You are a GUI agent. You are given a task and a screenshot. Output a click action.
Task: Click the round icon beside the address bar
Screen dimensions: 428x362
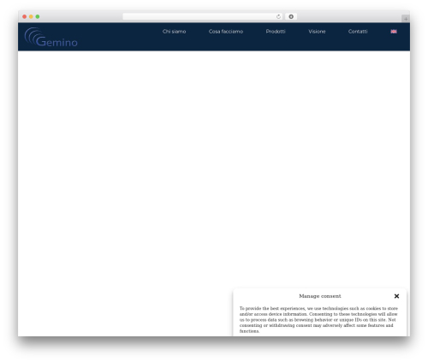tap(291, 16)
